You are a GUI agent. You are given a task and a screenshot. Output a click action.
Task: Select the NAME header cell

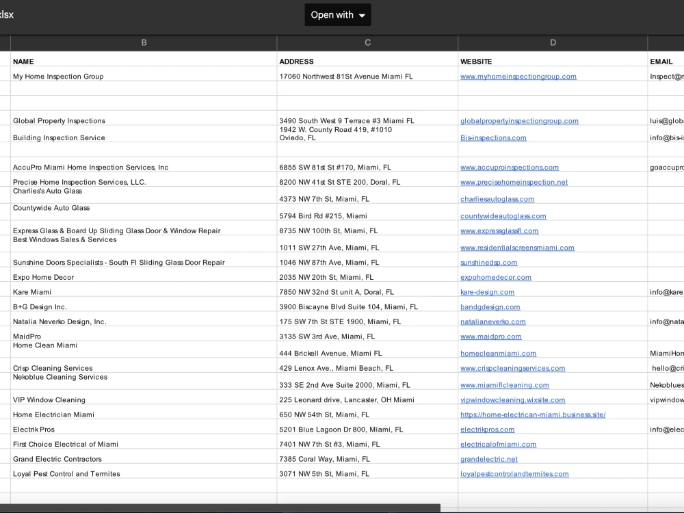click(x=144, y=60)
